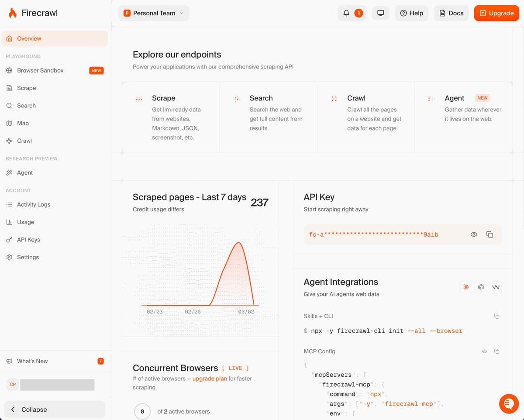Open the Wispr agent integration
Viewport: 524px width, 420px height.
[x=496, y=287]
